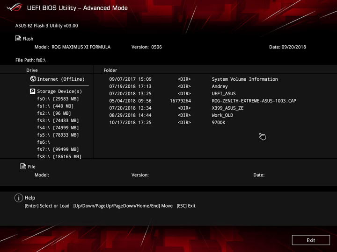Click file size 16779264
Screen dimensions: 337x252
(180, 101)
